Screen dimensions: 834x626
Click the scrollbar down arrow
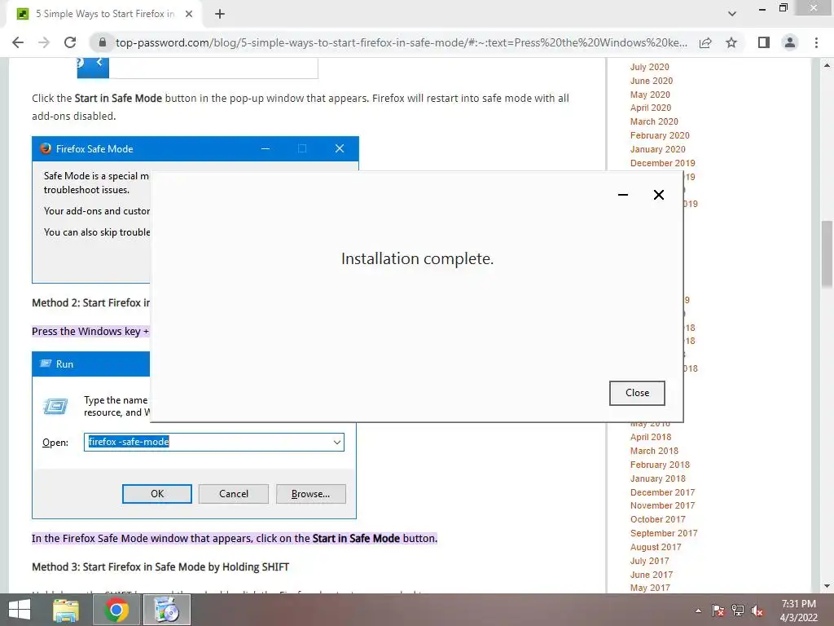point(827,586)
